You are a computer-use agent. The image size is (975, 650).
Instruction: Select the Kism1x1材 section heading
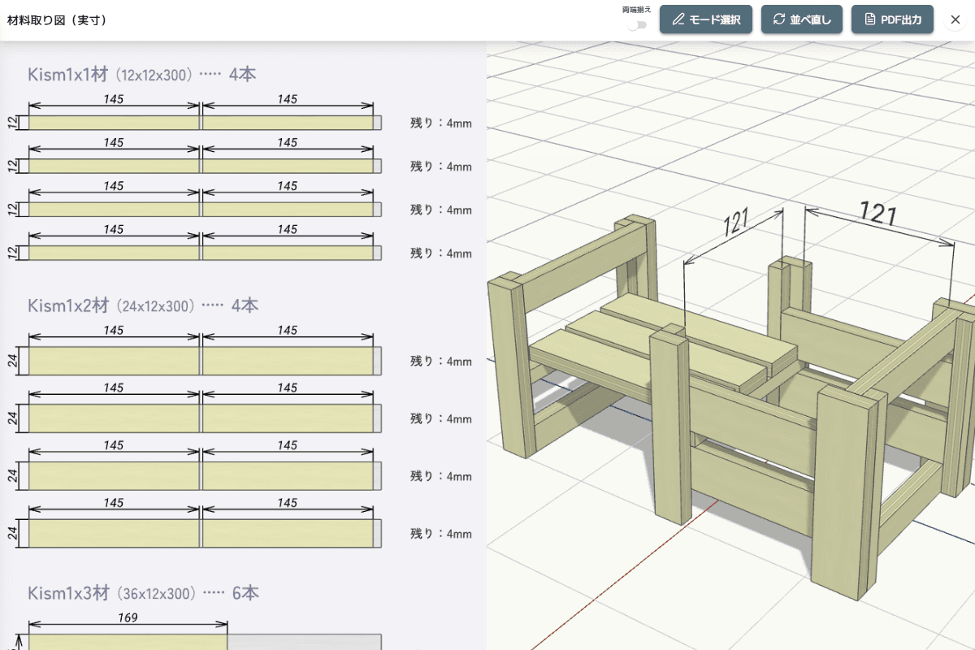[68, 75]
